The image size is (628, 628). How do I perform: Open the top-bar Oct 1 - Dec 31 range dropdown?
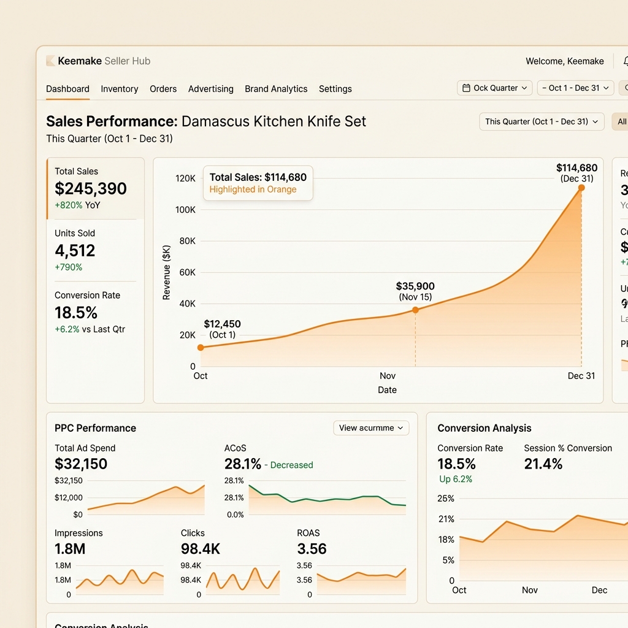tap(575, 88)
